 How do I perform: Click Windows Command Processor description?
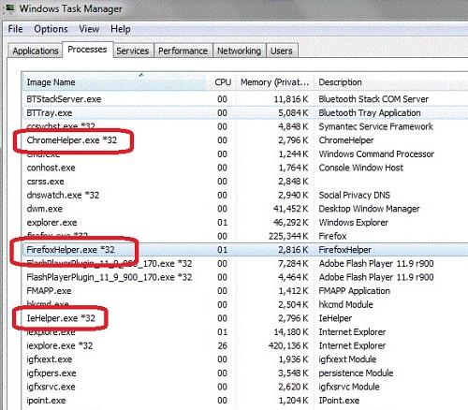tap(376, 154)
